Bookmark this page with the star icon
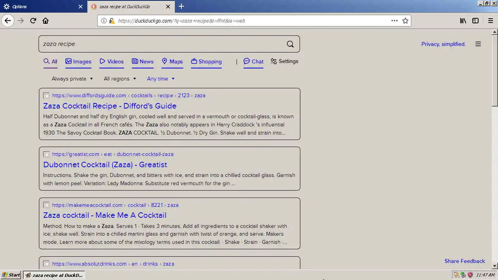The image size is (498, 280). pyautogui.click(x=405, y=21)
